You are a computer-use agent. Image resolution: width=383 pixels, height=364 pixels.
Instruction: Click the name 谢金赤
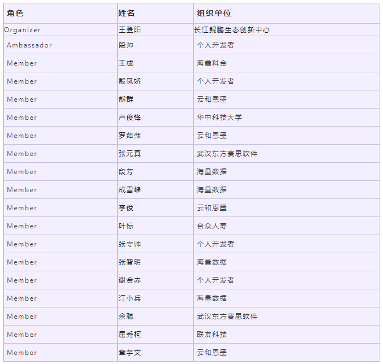coord(130,280)
